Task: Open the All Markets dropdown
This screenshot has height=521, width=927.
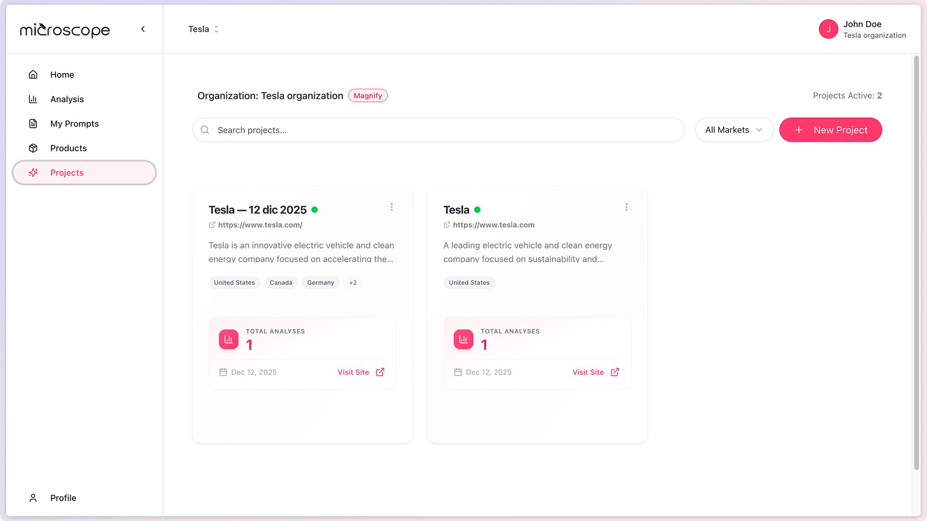Action: pos(734,130)
